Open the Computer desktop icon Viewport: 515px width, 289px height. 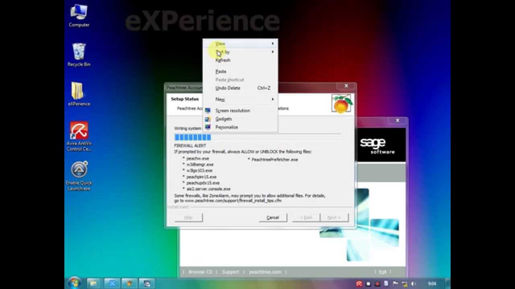(79, 16)
